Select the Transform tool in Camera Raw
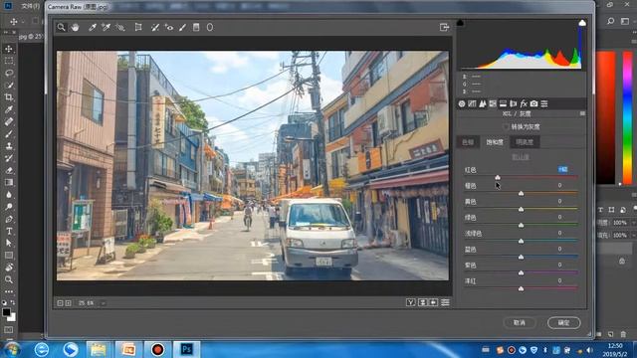 (138, 27)
